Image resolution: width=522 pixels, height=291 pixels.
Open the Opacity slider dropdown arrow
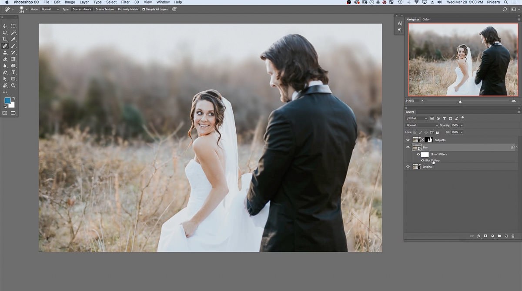point(462,125)
